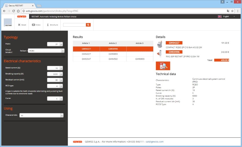Click RM2-30P RESTART 2P PRO description text
The height and width of the screenshot is (147, 242).
182,57
